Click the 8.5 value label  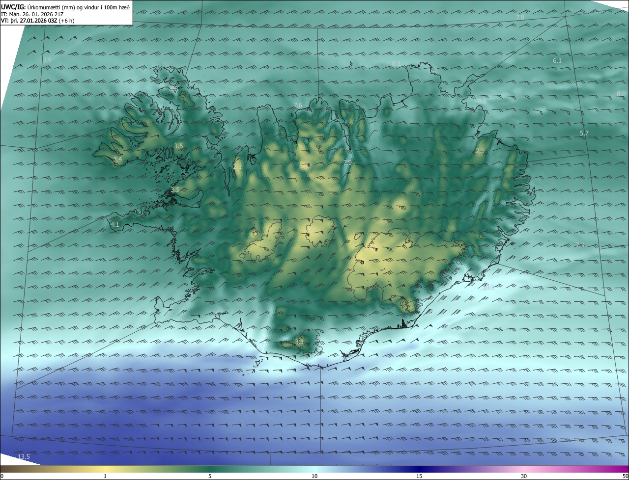tap(482, 102)
